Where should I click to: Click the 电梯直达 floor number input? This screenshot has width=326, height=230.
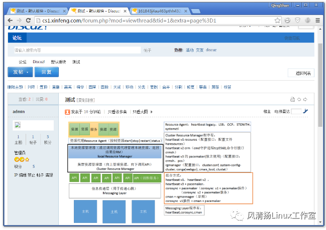coord(296,111)
